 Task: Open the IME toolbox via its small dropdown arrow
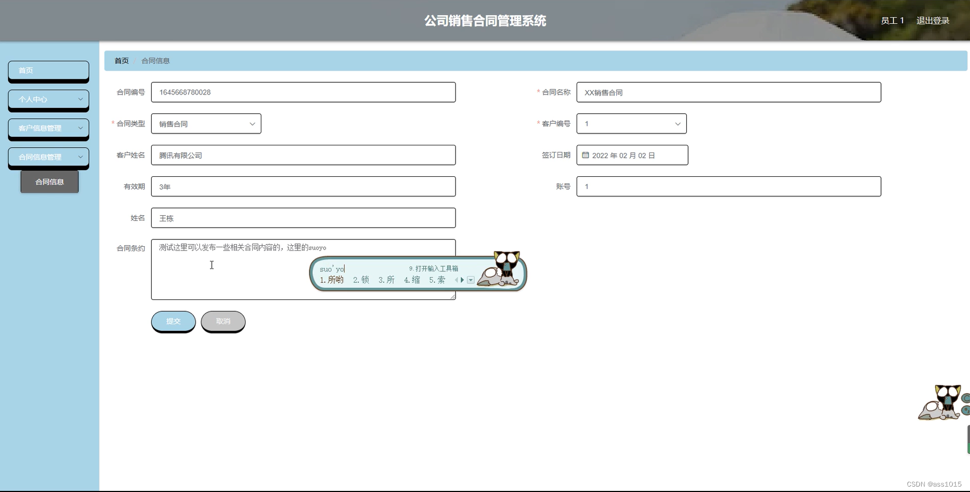[x=471, y=280]
